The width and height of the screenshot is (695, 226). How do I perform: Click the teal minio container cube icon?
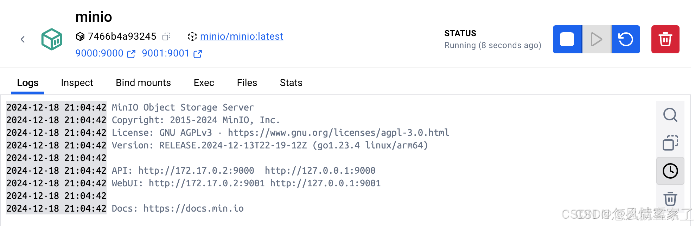tap(52, 39)
